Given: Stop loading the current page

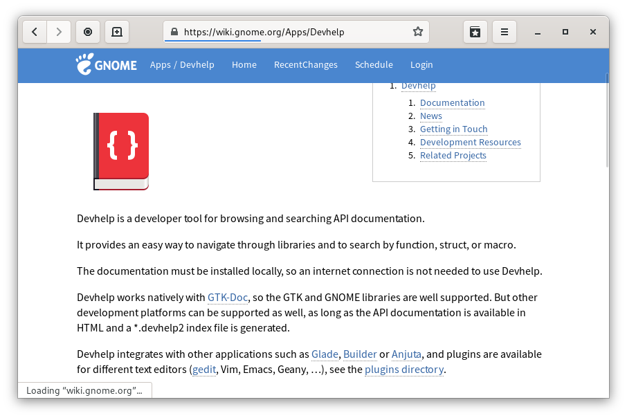Looking at the screenshot, I should pyautogui.click(x=88, y=32).
